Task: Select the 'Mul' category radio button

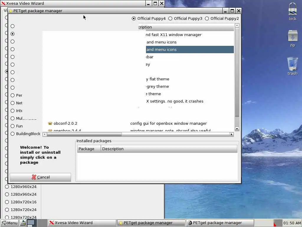Action: (13, 118)
